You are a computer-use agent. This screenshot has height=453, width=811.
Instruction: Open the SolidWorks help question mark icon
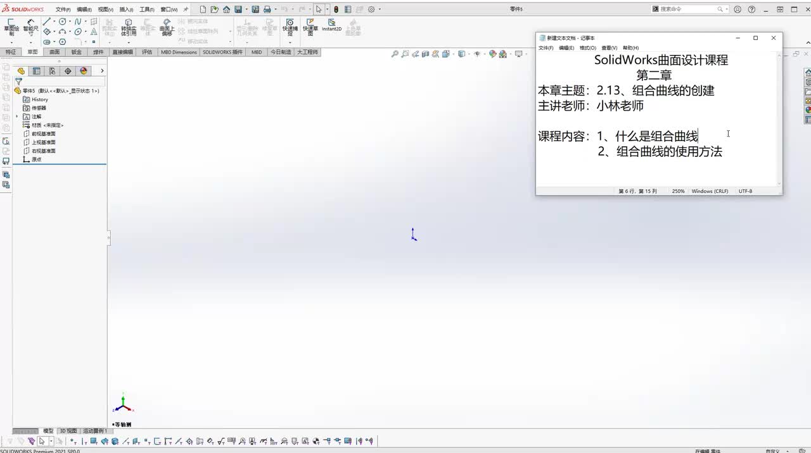[751, 9]
